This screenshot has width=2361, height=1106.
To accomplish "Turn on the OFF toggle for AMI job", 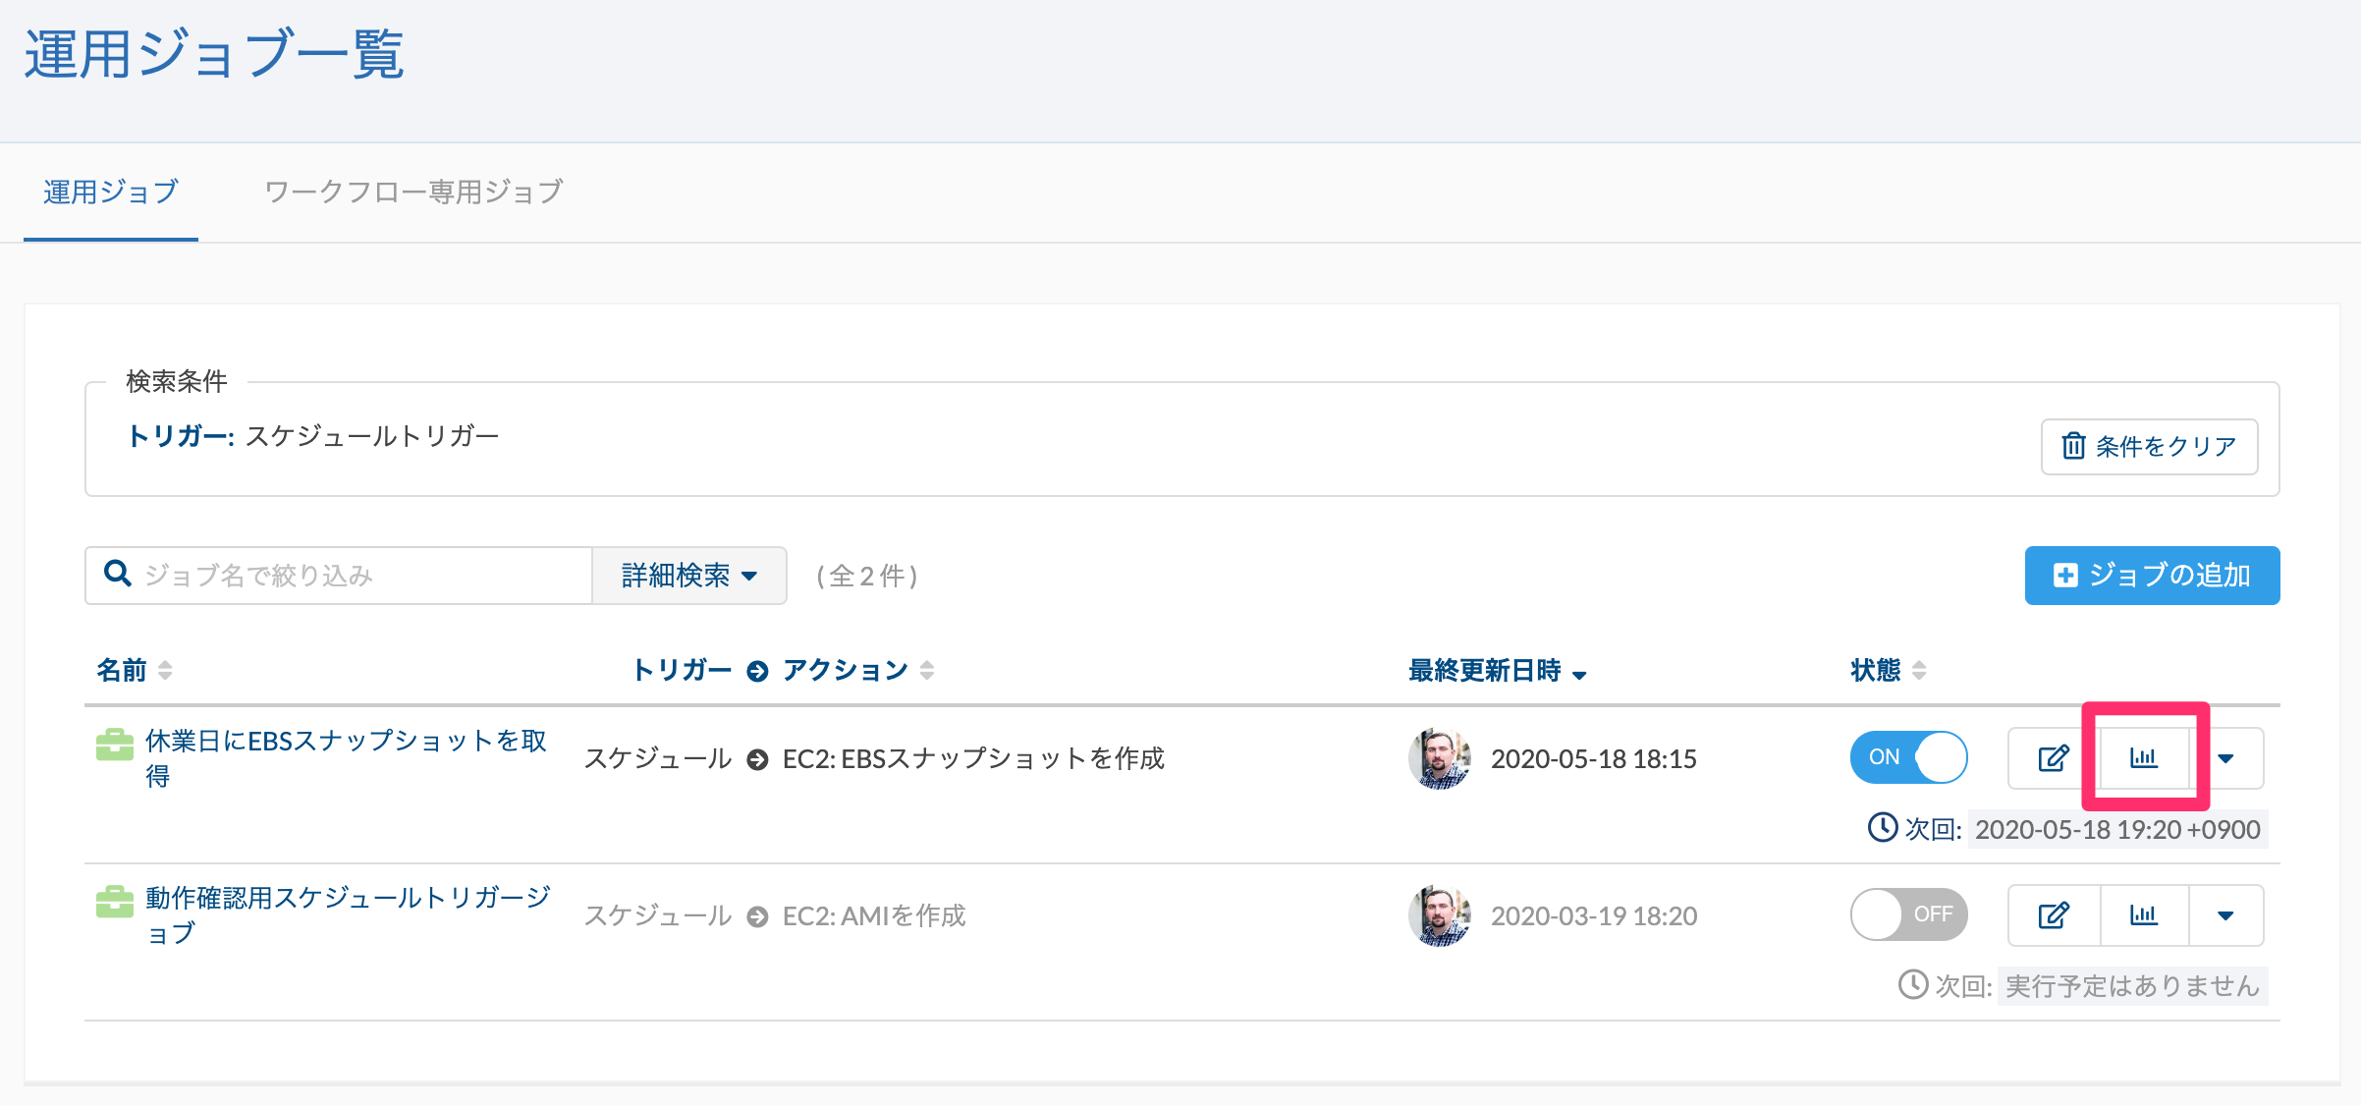I will 1908,914.
